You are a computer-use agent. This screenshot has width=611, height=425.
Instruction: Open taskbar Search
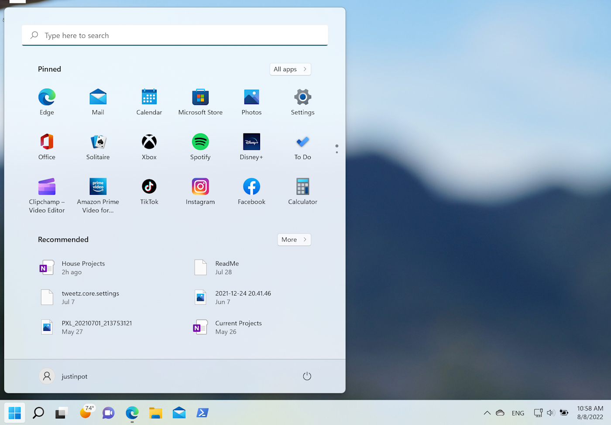[x=38, y=412]
